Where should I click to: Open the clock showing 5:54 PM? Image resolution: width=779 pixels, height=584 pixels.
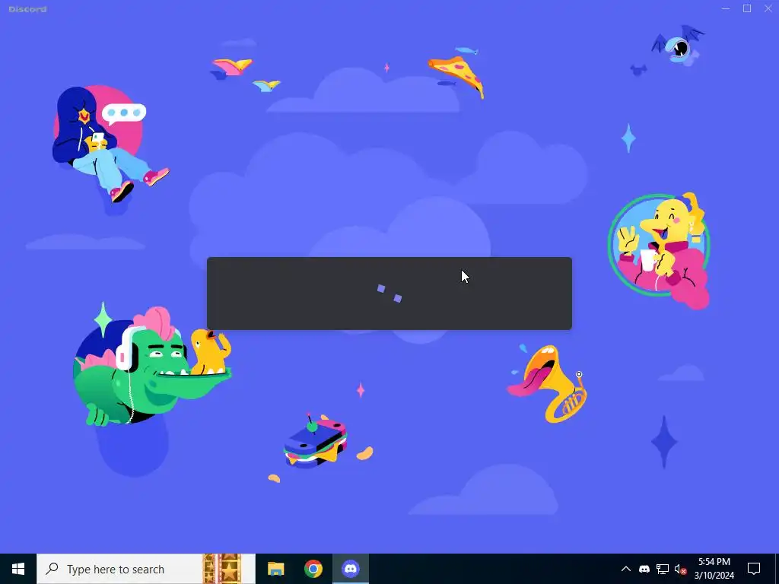[714, 569]
